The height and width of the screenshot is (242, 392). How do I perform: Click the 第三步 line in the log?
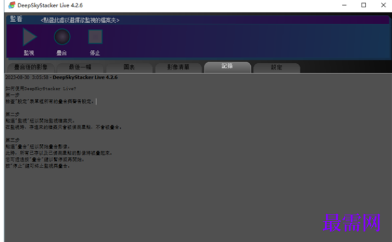(x=12, y=140)
